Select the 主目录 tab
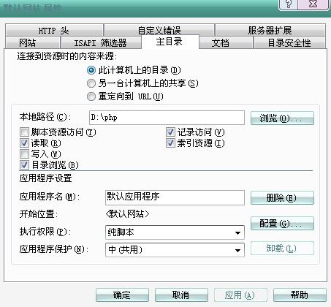Screen dimensions: 331x307 pos(170,42)
